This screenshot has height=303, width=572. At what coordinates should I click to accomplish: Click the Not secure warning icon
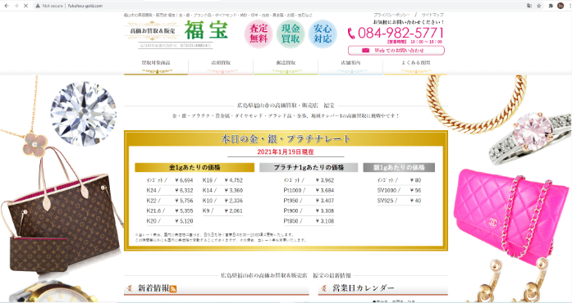[x=38, y=6]
